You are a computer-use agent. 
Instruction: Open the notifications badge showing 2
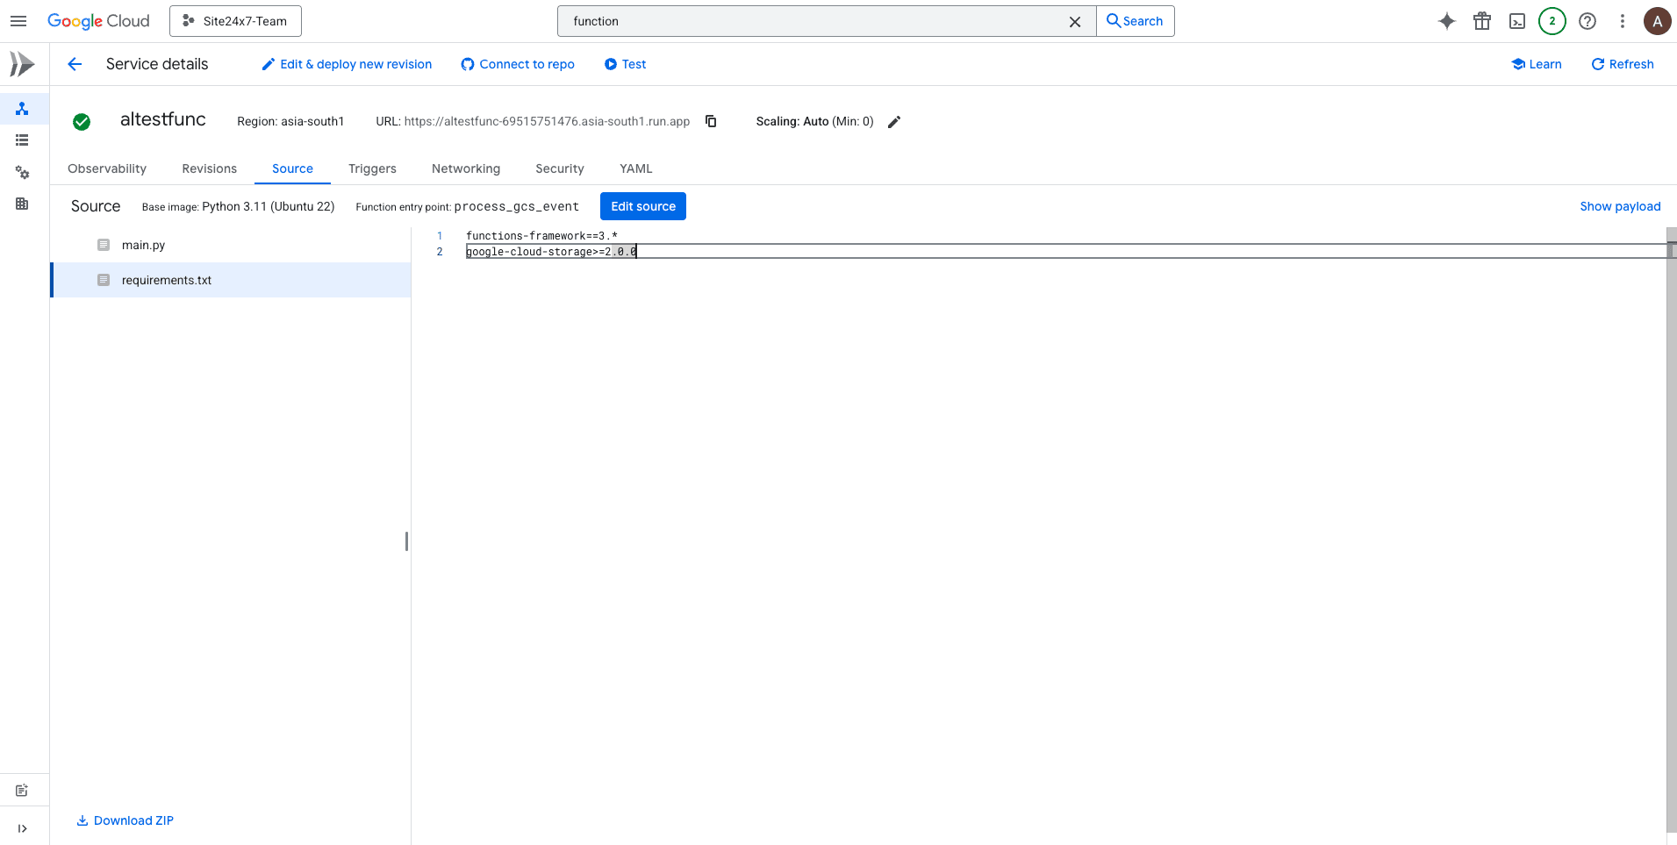1552,21
